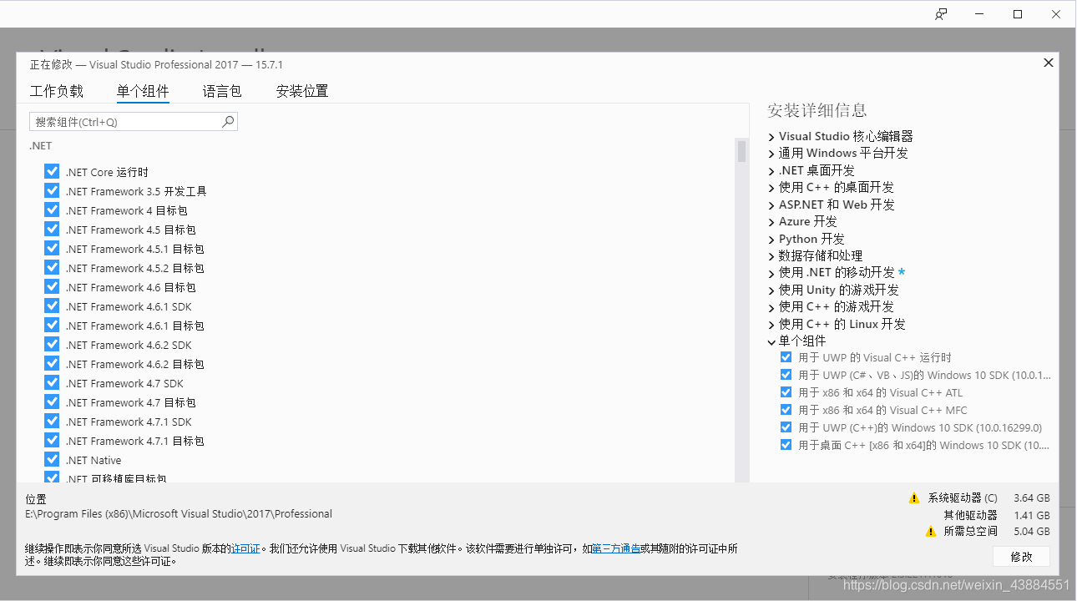Expand .NET 桌面开发 details
Viewport: 1077px width, 601px height.
[x=771, y=170]
